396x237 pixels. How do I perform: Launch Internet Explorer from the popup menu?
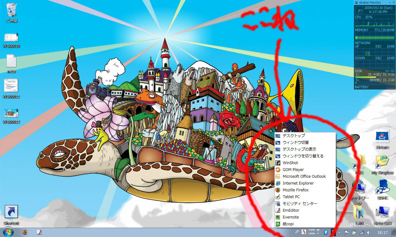(305, 183)
